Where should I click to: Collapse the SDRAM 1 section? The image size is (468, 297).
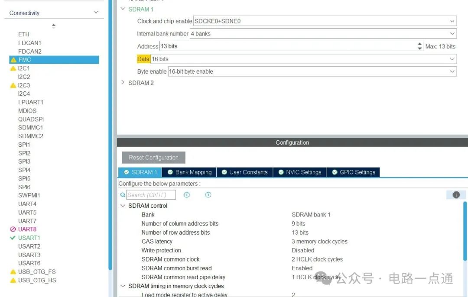(x=123, y=9)
